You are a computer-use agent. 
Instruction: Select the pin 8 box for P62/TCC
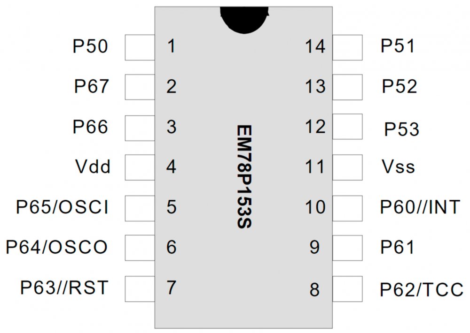(347, 288)
